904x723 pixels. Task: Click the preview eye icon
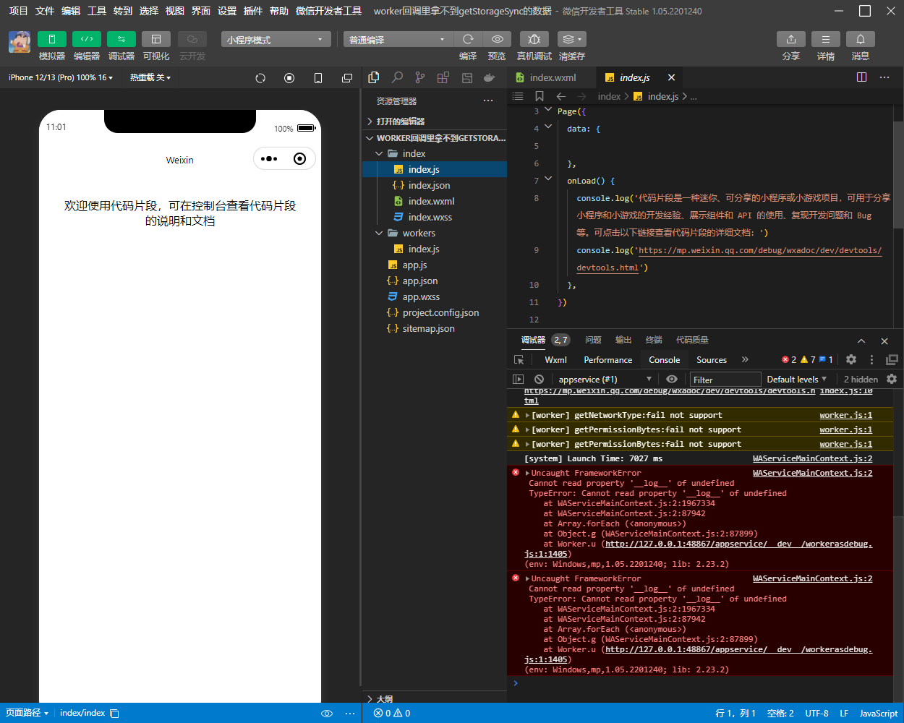[498, 39]
